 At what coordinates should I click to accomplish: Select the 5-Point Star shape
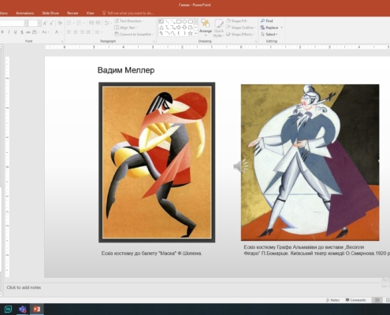(x=191, y=33)
